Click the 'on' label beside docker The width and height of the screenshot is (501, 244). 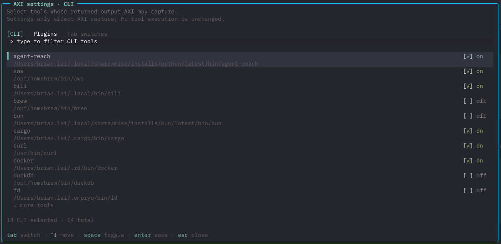click(480, 161)
